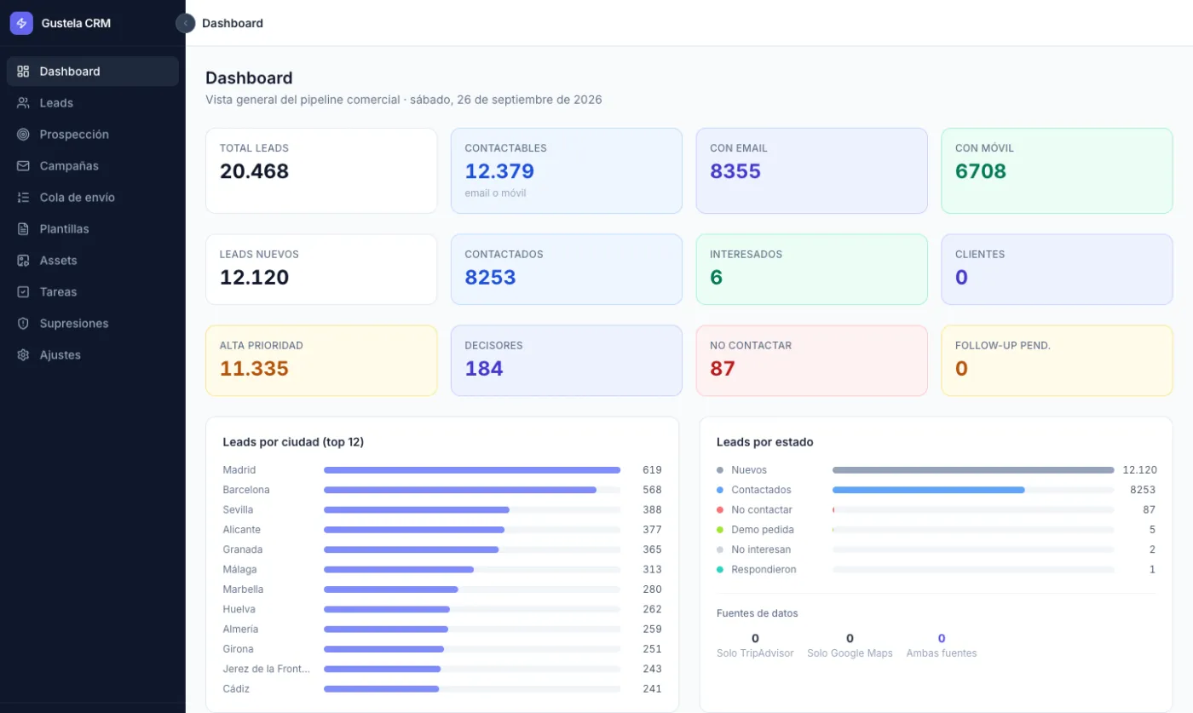
Task: Click the Leads por ciudad (top 12) heading
Action: (293, 442)
